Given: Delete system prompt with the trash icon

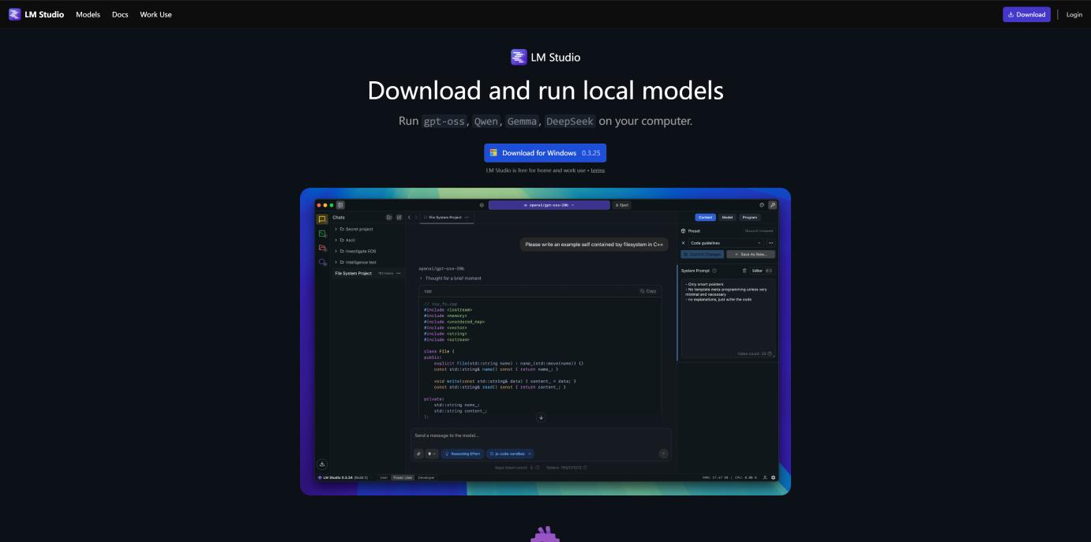Looking at the screenshot, I should pyautogui.click(x=744, y=271).
